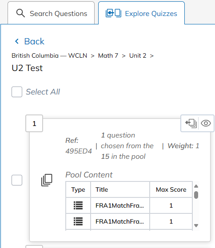Image resolution: width=215 pixels, height=248 pixels.
Task: Open the Math 7 breadcrumb
Action: (x=108, y=55)
